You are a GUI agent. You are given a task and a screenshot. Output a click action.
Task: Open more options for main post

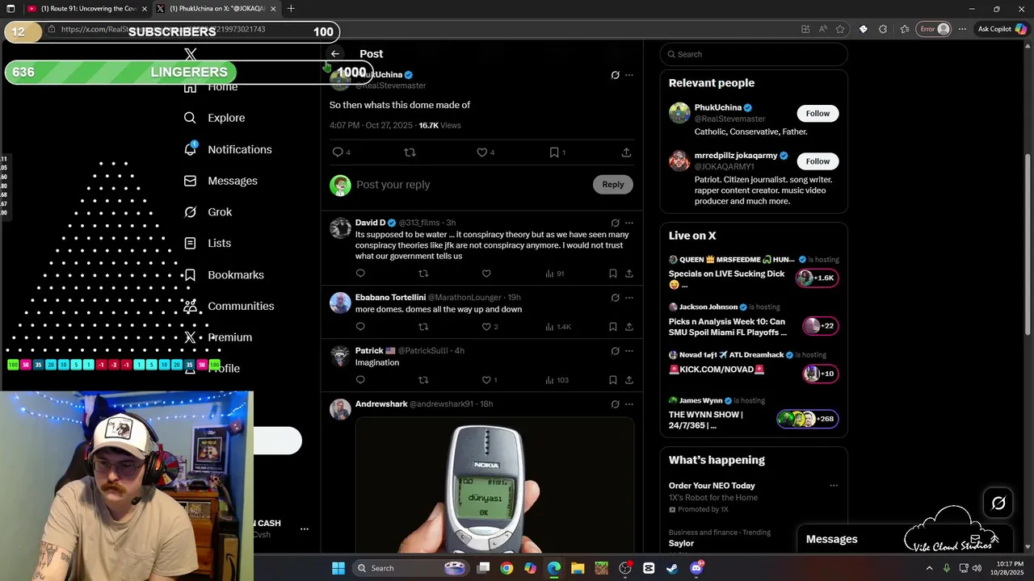click(629, 75)
